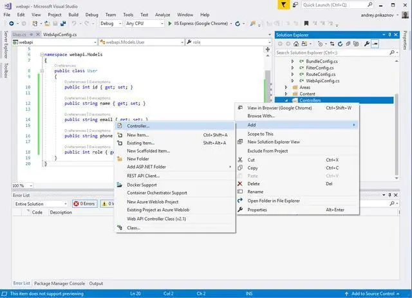412x298 pixels.
Task: Open Properties wrench icon in Solution Explorer toolbar
Action: click(x=366, y=44)
